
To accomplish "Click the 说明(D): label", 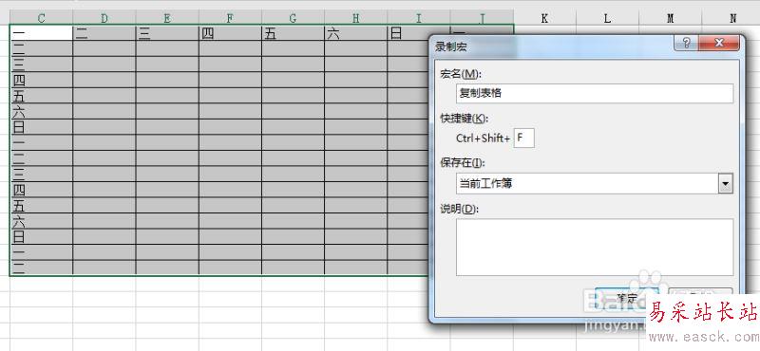I will pyautogui.click(x=460, y=209).
